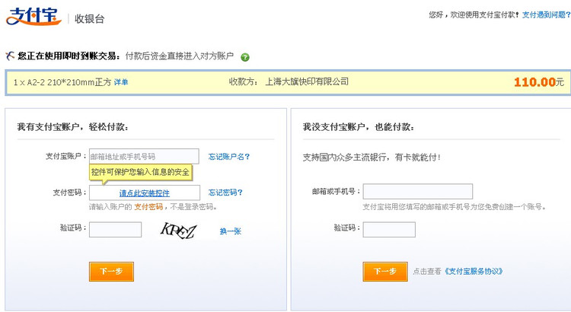Image resolution: width=571 pixels, height=312 pixels.
Task: Click the instant-transfer icon beside 您正在使用即时到账交易
Action: [x=10, y=56]
